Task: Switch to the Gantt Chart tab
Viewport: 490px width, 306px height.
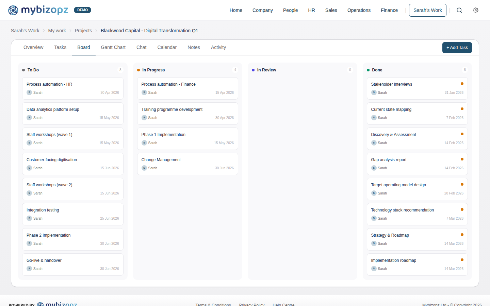Action: tap(113, 47)
